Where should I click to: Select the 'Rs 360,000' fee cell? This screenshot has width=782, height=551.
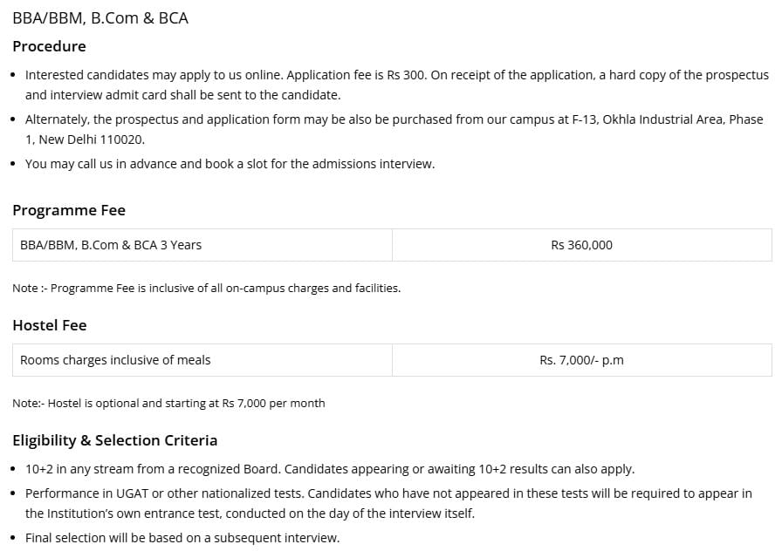click(x=581, y=245)
